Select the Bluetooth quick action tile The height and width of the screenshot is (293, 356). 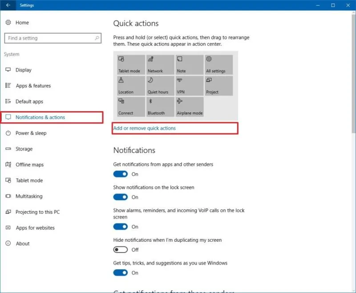coord(160,107)
